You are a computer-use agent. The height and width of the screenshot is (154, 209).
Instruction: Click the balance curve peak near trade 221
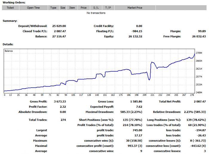coord(152,62)
